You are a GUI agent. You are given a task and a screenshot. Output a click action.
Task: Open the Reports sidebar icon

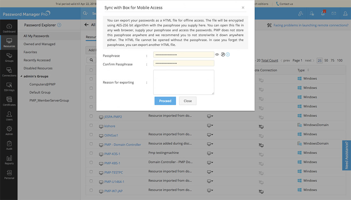point(9,160)
